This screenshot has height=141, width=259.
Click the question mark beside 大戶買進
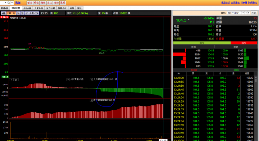coord(68,79)
